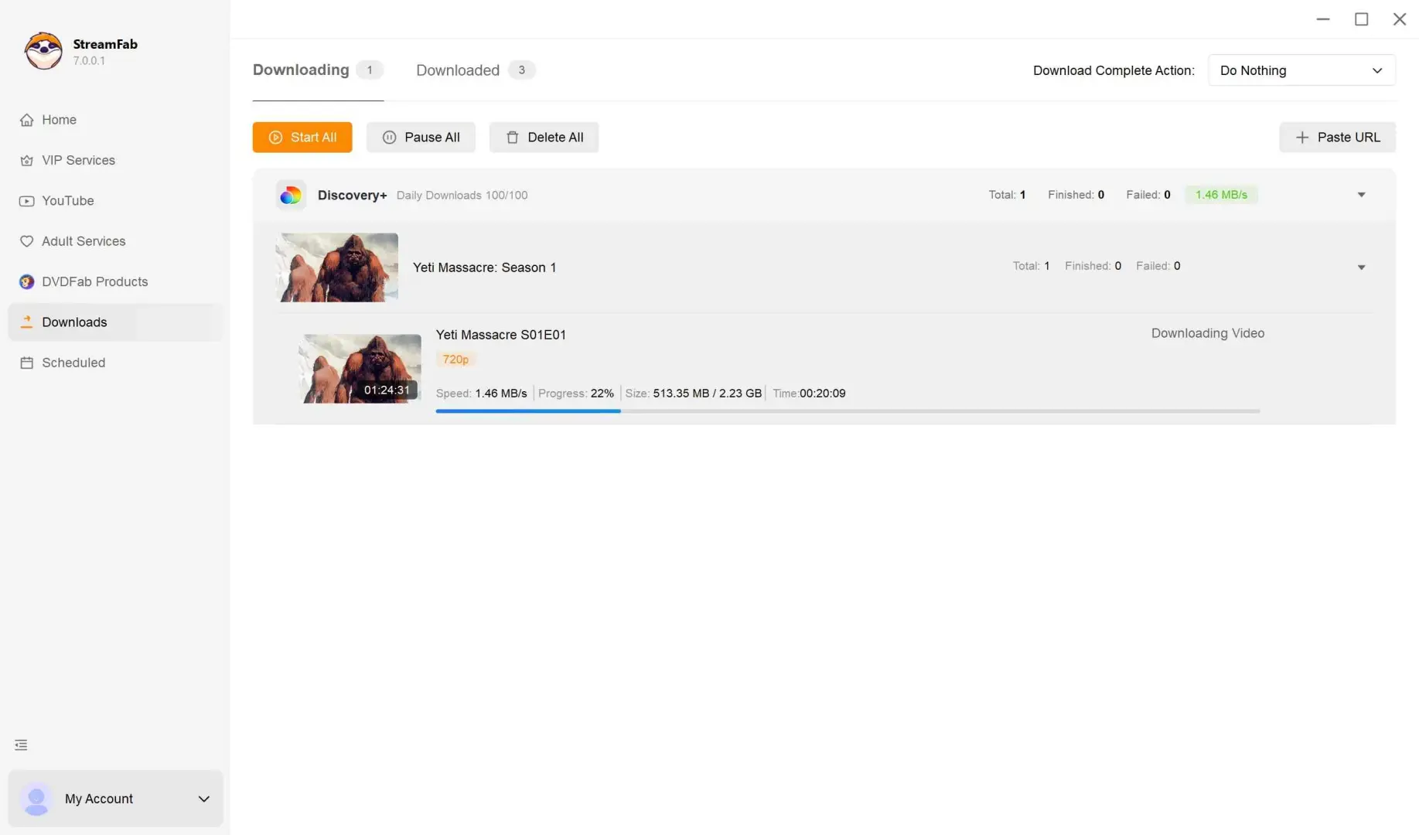Click Daily Downloads 100/100 text
1419x835 pixels.
[x=462, y=196]
